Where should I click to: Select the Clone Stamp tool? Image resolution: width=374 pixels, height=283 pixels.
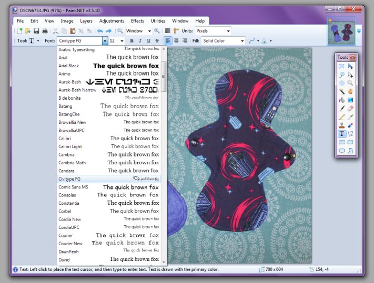[342, 125]
